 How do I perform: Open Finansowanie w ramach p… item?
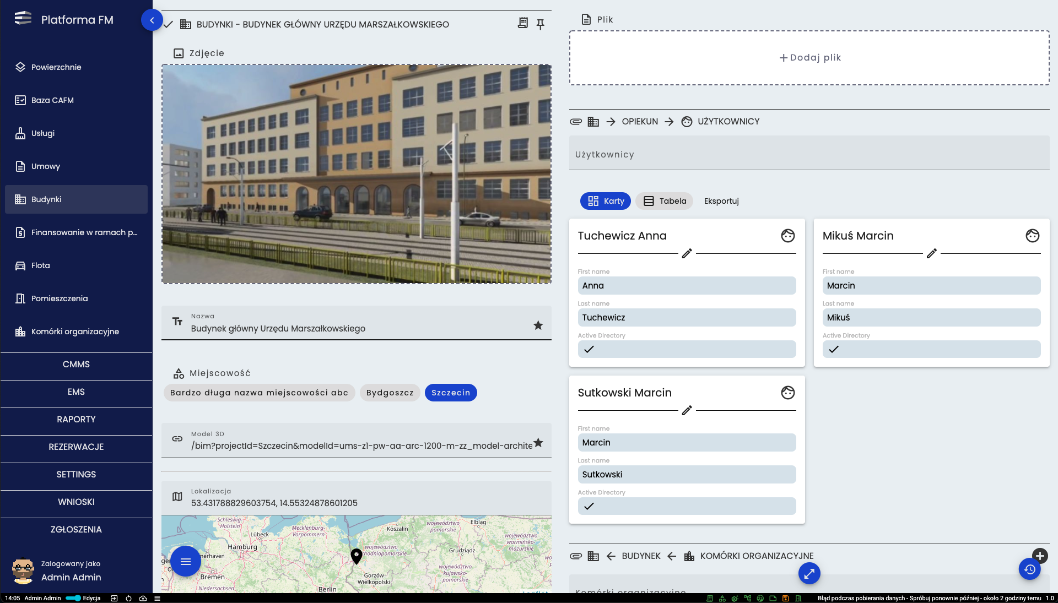tap(76, 232)
